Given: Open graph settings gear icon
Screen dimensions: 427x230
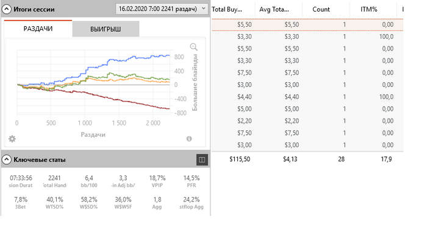Looking at the screenshot, I should point(12,139).
